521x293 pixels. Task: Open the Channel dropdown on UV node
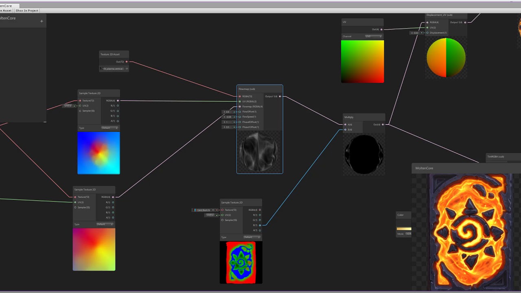click(x=374, y=36)
